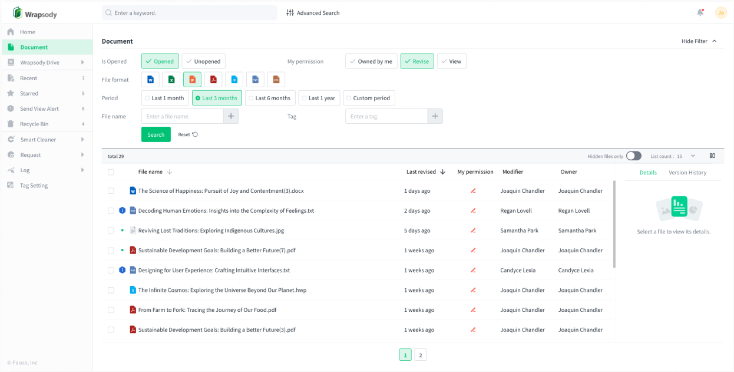Image resolution: width=734 pixels, height=372 pixels.
Task: Select the Word file format filter icon
Action: [150, 79]
